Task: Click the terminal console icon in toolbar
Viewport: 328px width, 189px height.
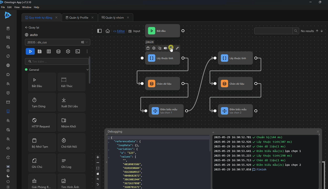Action: 78,51
